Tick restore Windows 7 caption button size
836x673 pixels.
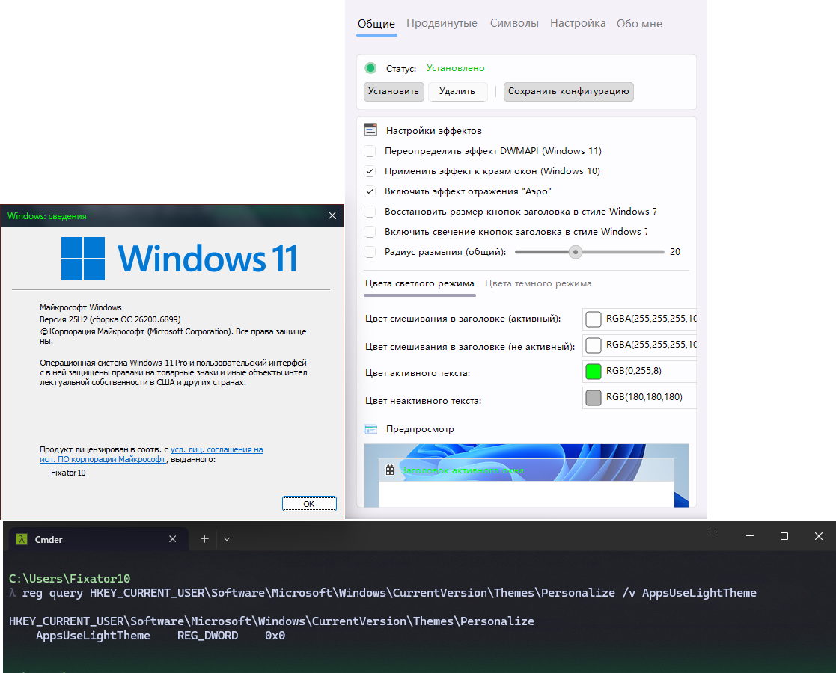point(370,212)
